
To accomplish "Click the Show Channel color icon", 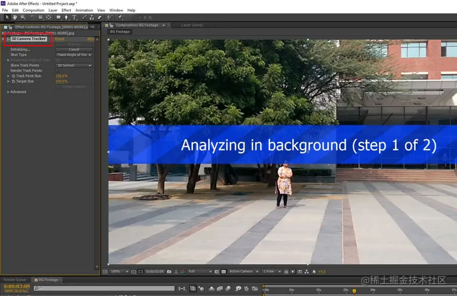I will click(183, 272).
